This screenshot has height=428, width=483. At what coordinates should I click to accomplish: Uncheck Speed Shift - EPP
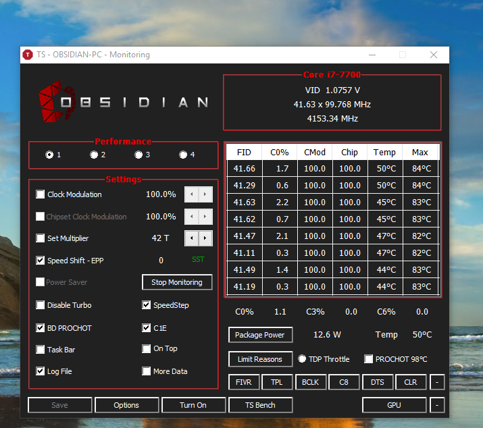tap(40, 261)
